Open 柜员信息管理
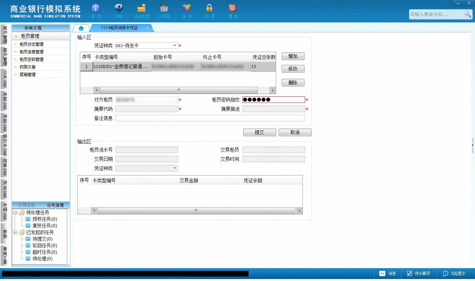The height and width of the screenshot is (281, 475). point(31,52)
